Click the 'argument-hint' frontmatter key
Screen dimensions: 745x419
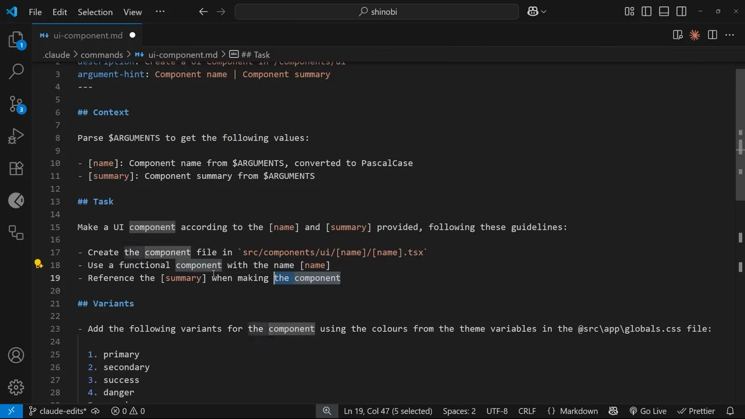[111, 74]
